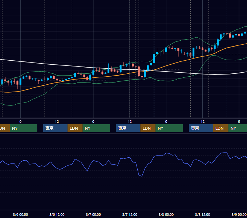
Task: Click the '12' hour label above 8/8 12:00
Action: coord(203,122)
